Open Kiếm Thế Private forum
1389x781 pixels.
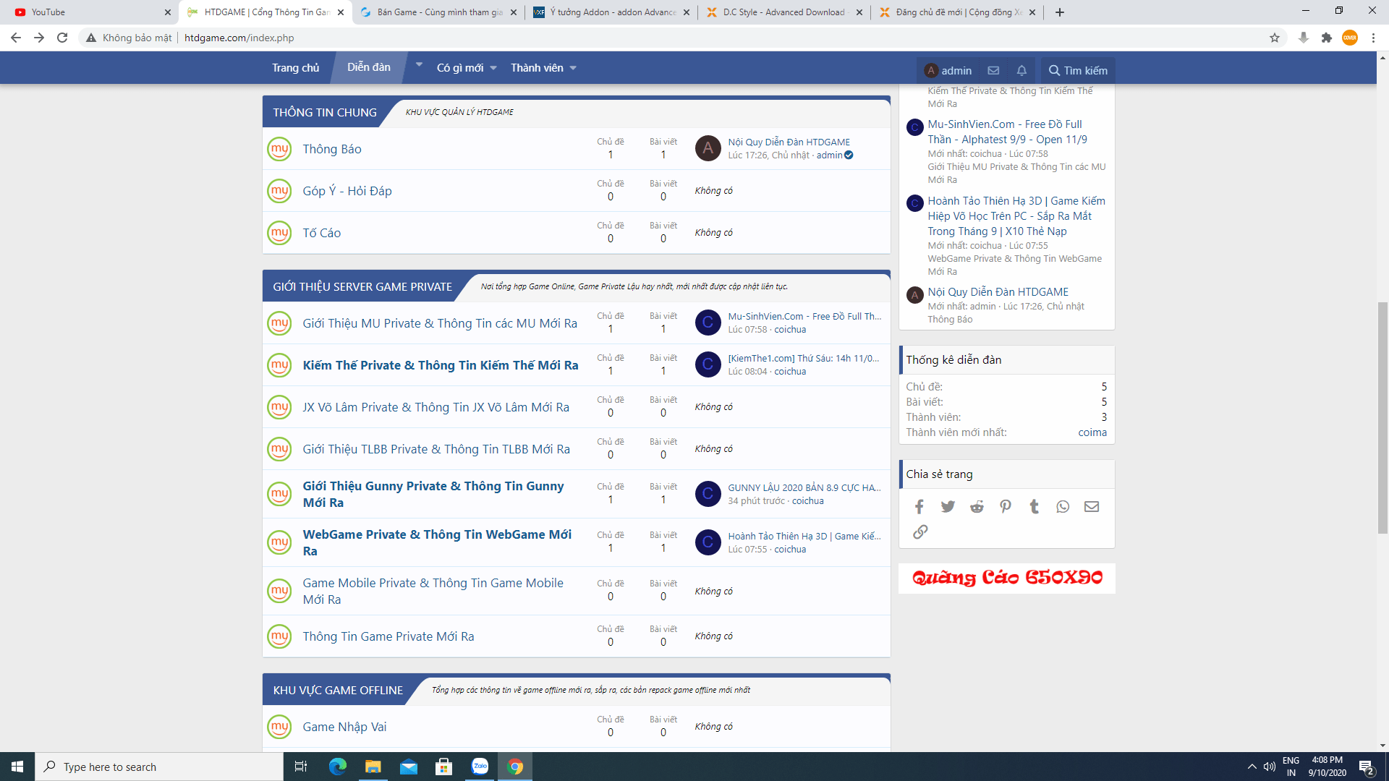pos(441,365)
